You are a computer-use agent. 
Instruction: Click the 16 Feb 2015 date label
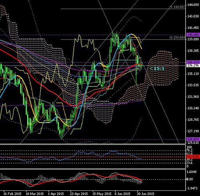click(x=12, y=194)
